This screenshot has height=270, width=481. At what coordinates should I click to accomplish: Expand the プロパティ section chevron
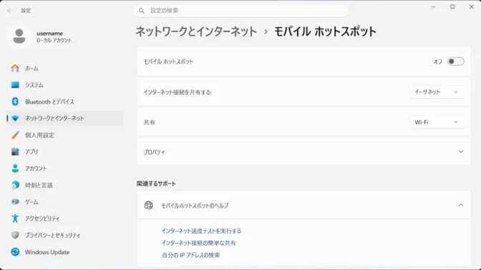(x=461, y=152)
